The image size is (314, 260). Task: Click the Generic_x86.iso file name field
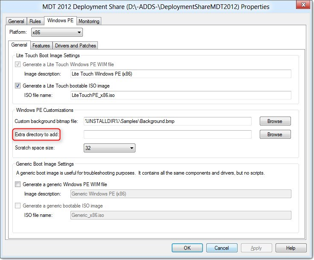181,215
